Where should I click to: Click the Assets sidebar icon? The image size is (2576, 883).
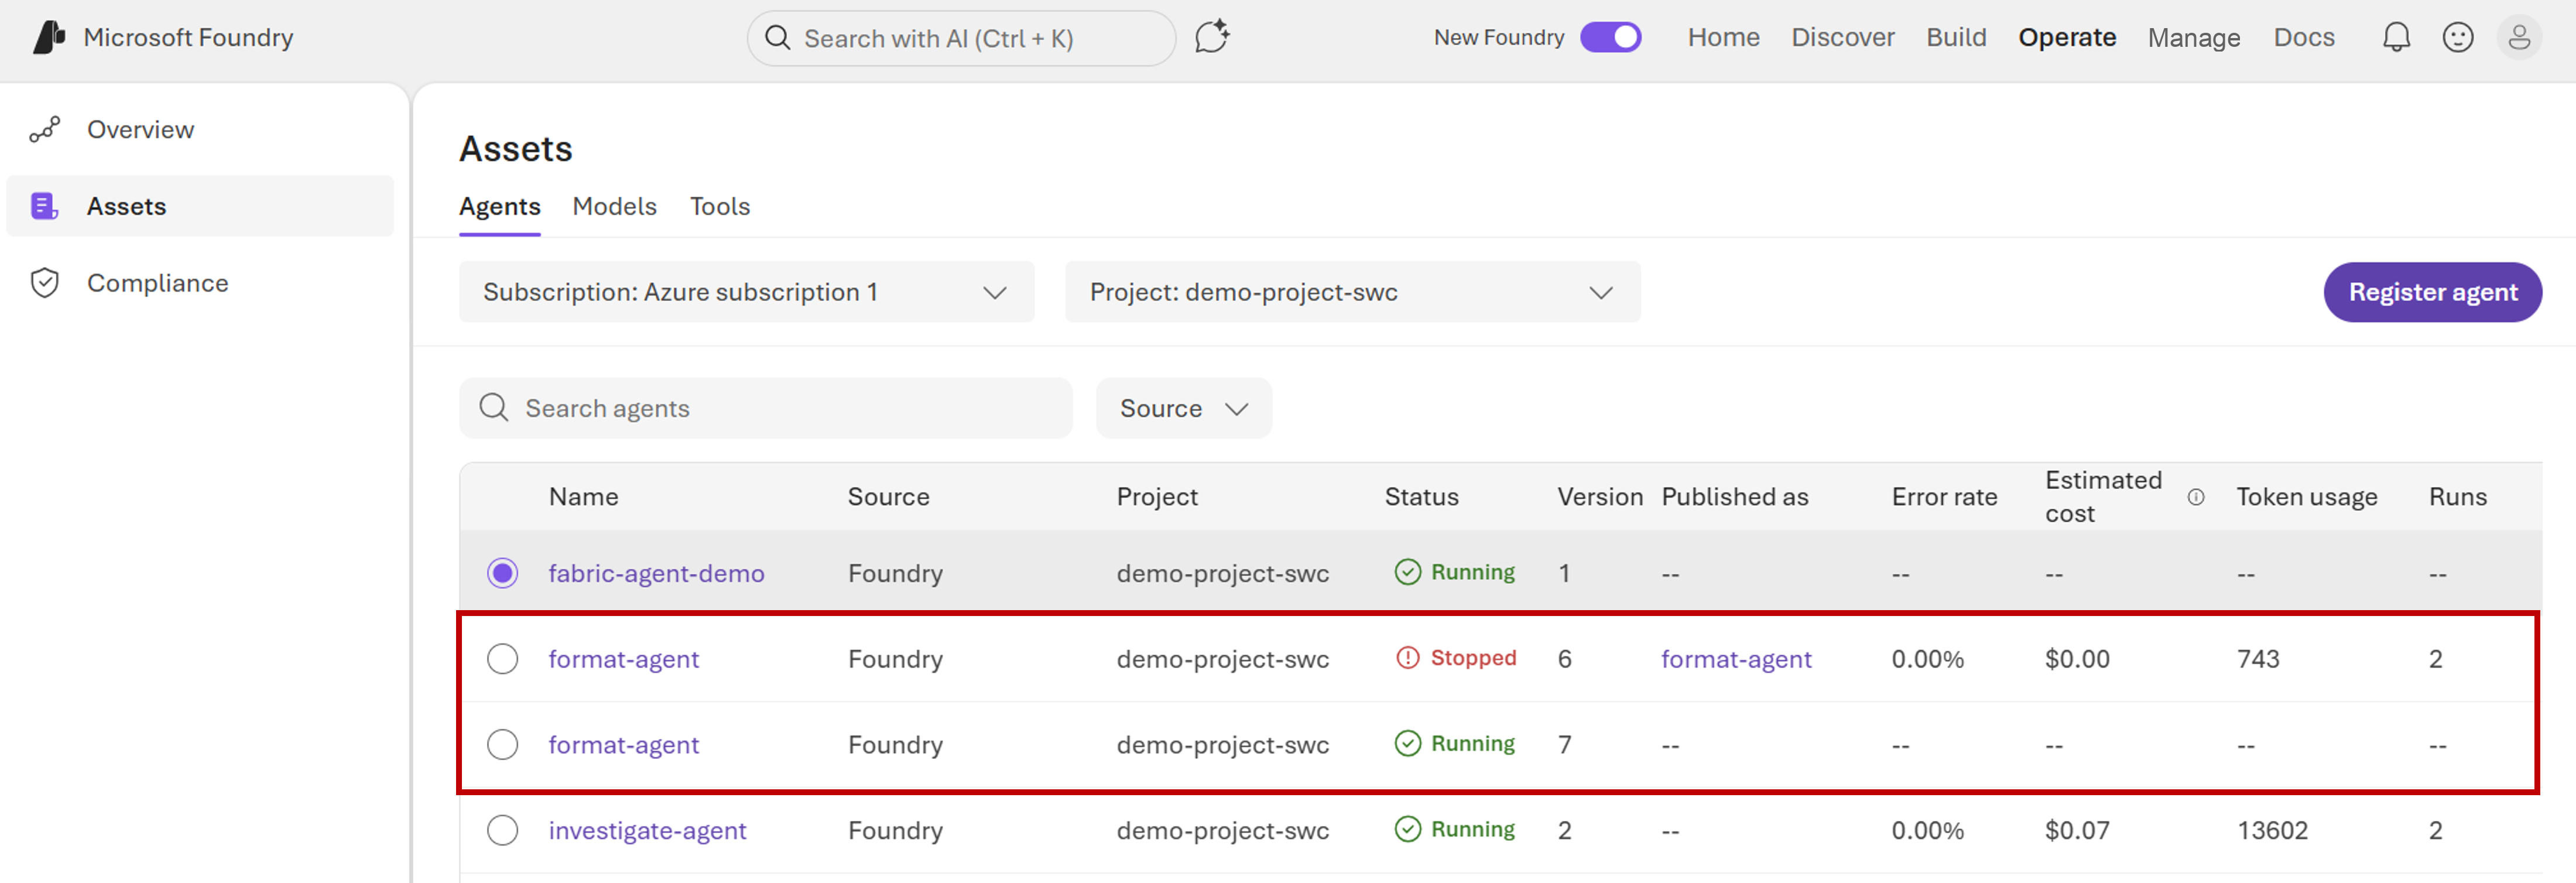[45, 206]
